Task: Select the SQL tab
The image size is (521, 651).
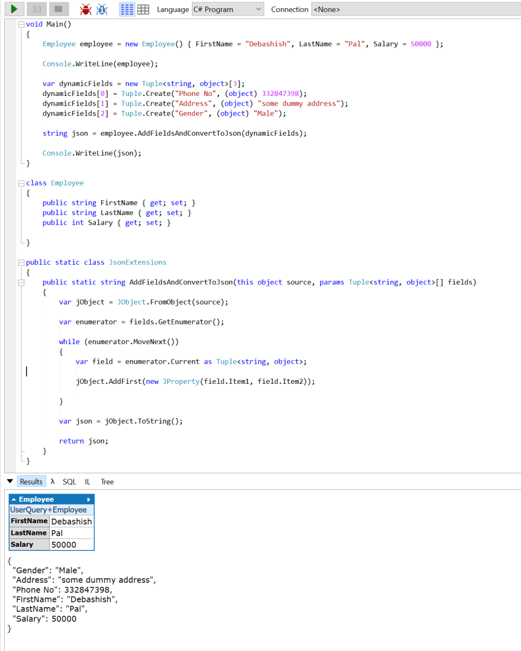Action: click(x=69, y=482)
